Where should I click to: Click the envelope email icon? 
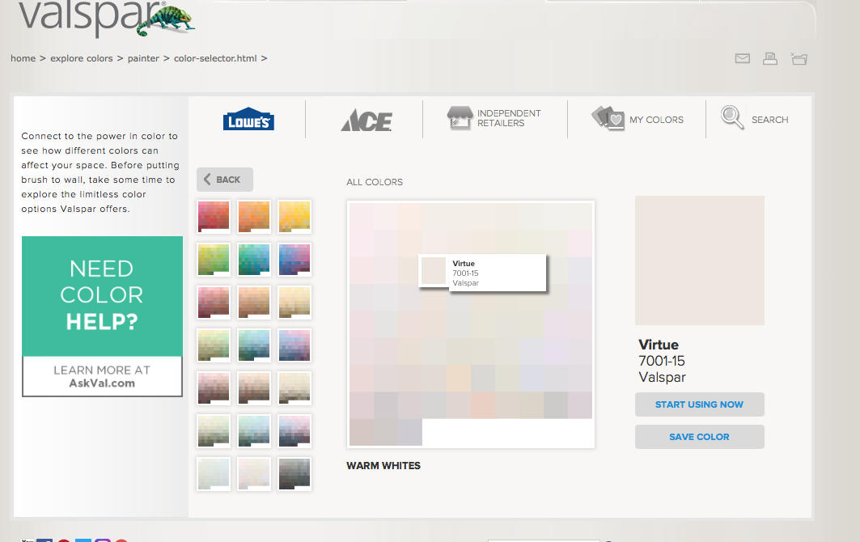tap(742, 58)
